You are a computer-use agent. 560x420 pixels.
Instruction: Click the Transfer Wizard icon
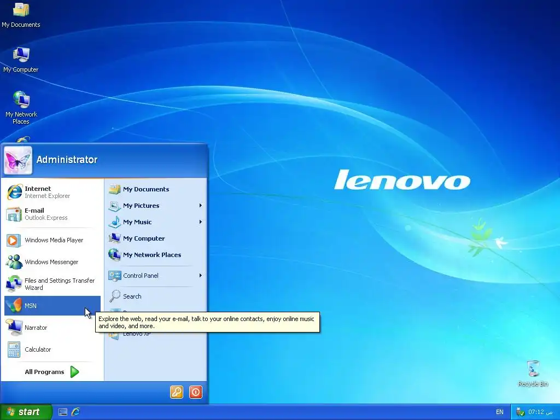tap(14, 284)
